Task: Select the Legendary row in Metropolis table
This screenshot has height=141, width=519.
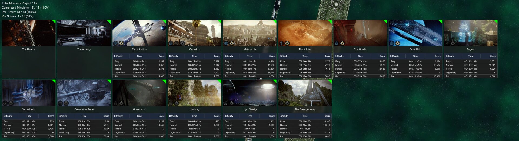Action: (249, 73)
